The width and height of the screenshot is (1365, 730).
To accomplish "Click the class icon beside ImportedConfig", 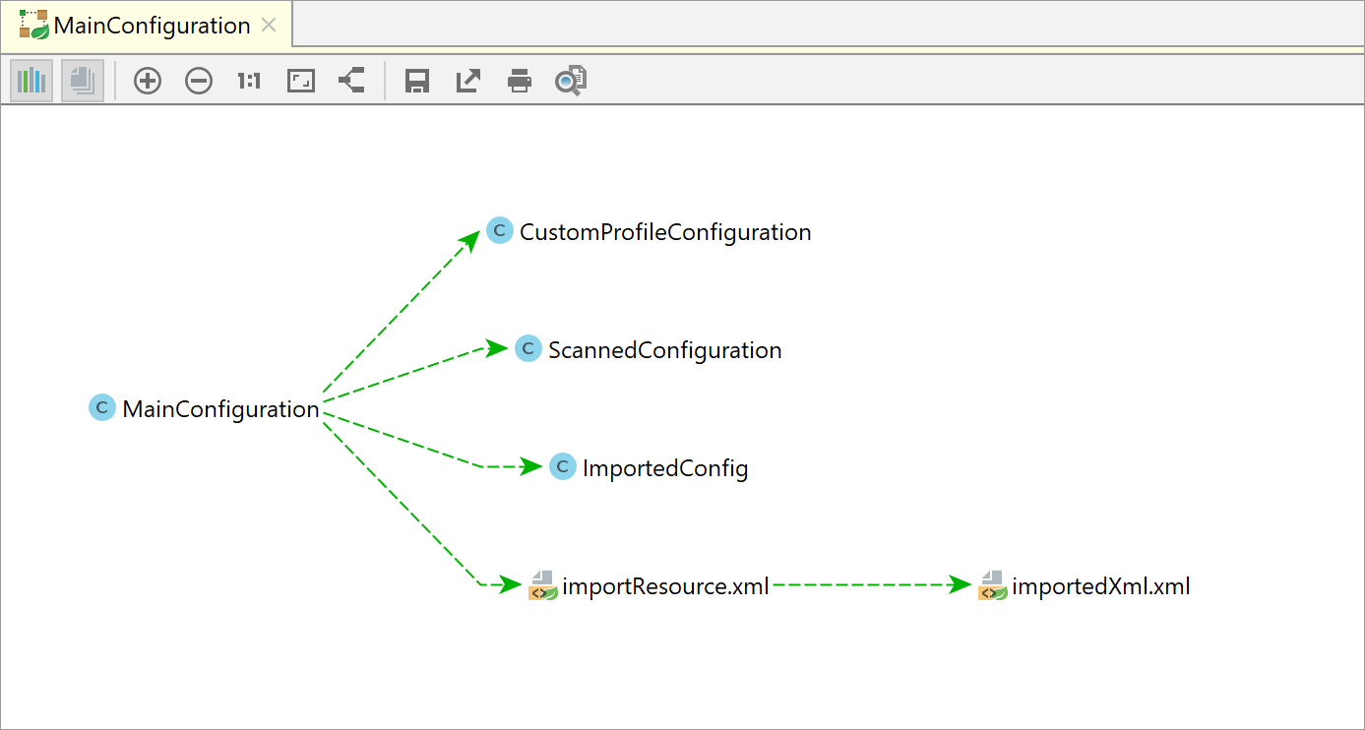I will 562,467.
